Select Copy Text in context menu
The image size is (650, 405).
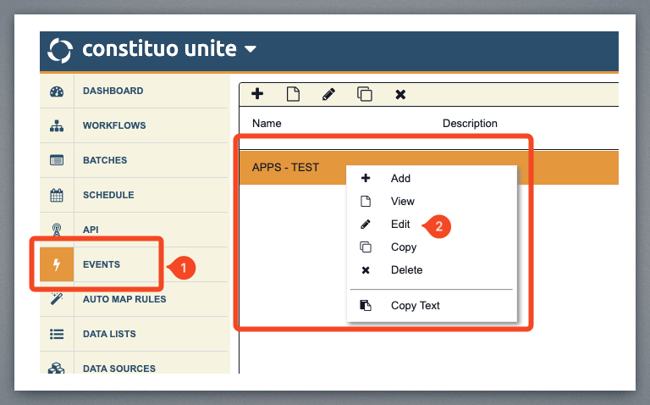pos(415,306)
